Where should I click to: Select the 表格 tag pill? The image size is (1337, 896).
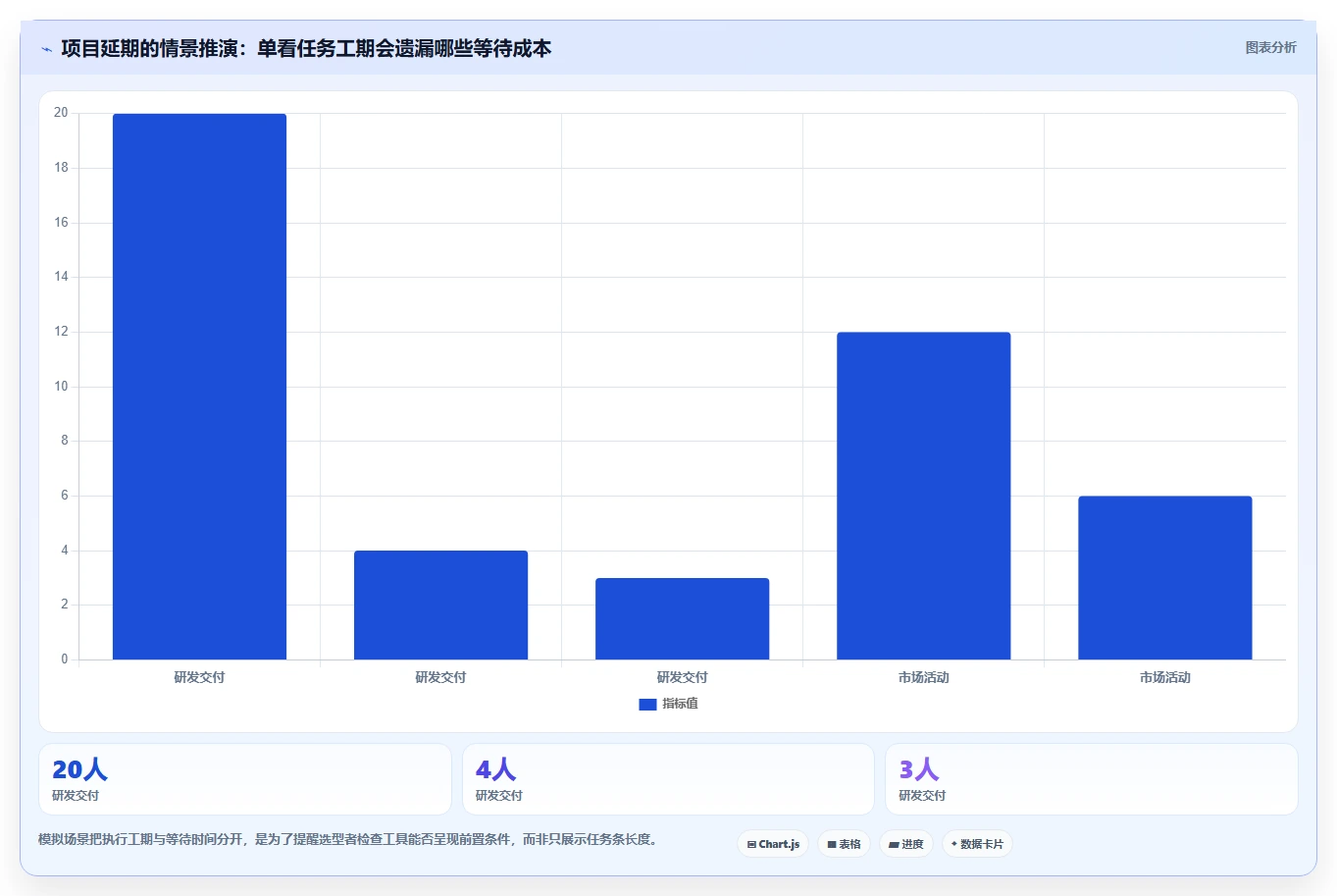(x=844, y=844)
